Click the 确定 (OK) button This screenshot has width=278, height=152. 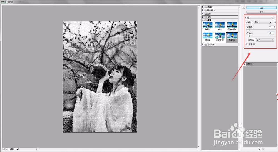click(261, 8)
